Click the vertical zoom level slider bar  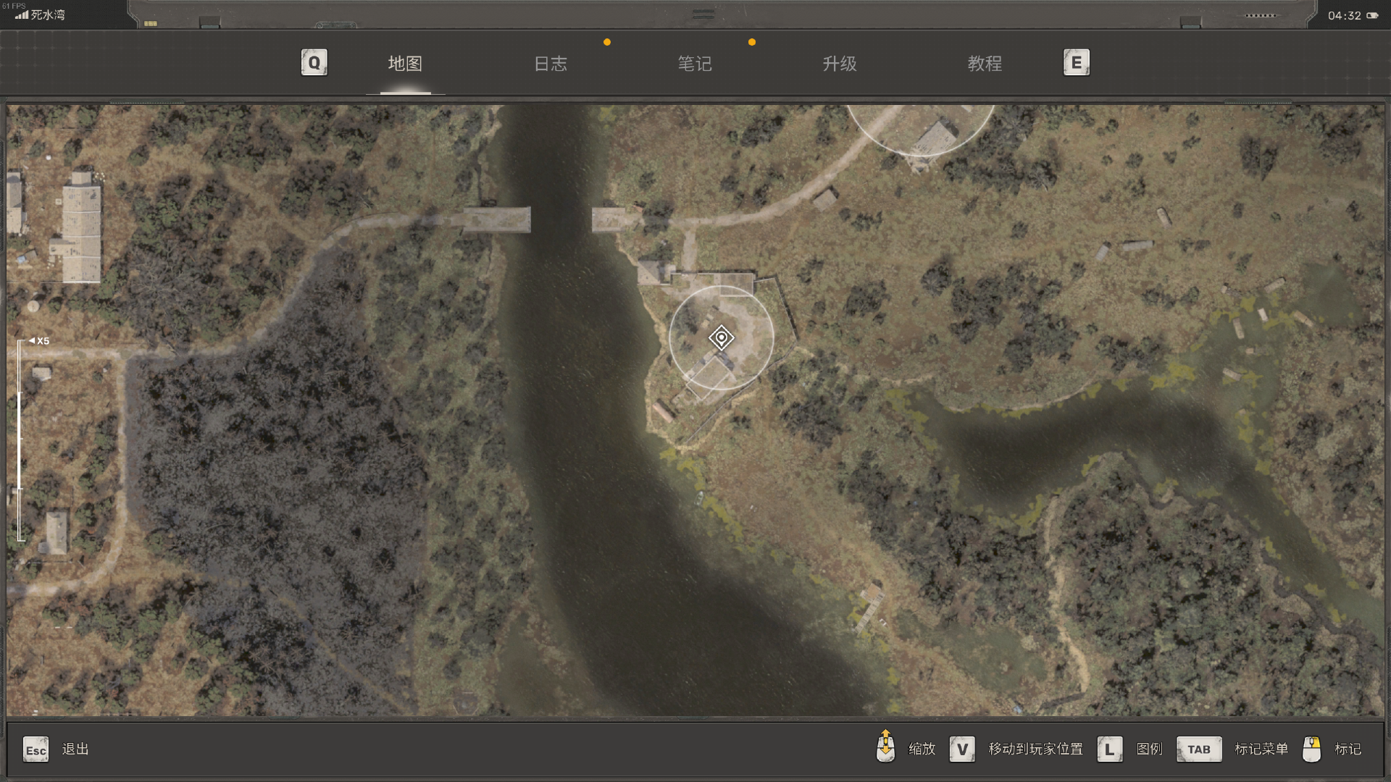tap(20, 440)
